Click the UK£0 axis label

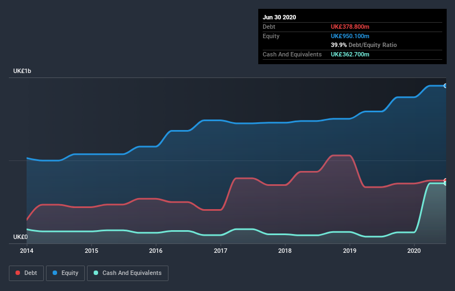coord(21,237)
